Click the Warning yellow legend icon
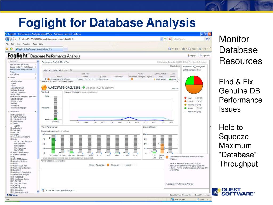 [186, 105]
